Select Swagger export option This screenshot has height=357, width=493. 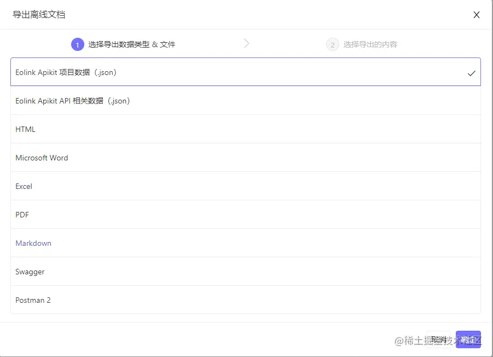click(246, 272)
